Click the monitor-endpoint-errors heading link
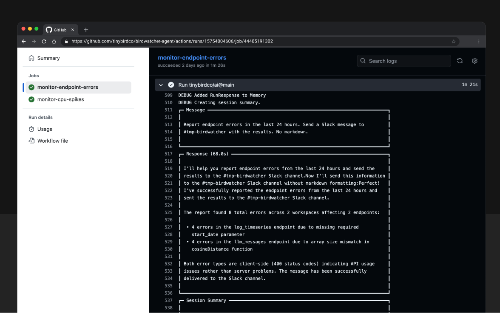 click(x=192, y=58)
